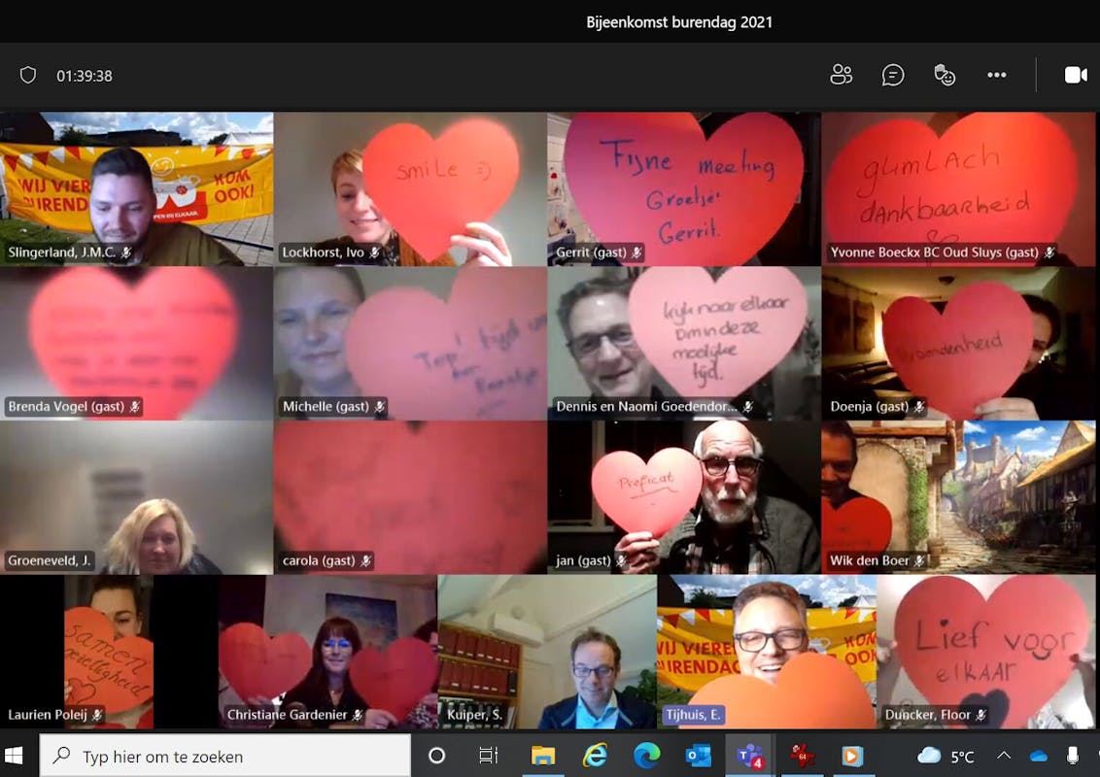This screenshot has width=1100, height=777.
Task: Open Microsoft Teams from taskbar
Action: pyautogui.click(x=749, y=756)
